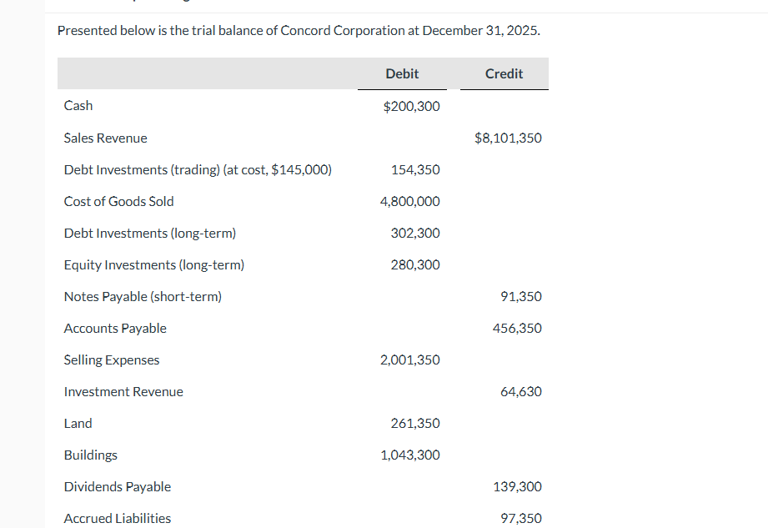Image resolution: width=768 pixels, height=528 pixels.
Task: Click the Accrued Liabilities row label
Action: point(118,518)
